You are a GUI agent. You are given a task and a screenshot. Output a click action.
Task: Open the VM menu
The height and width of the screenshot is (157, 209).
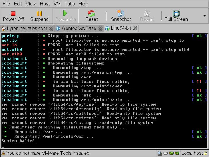coord(57,4)
